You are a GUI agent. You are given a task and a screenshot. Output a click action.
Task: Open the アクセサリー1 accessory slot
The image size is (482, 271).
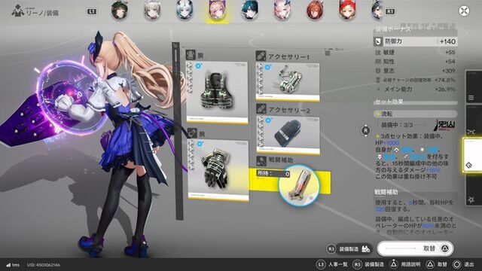[x=288, y=82]
